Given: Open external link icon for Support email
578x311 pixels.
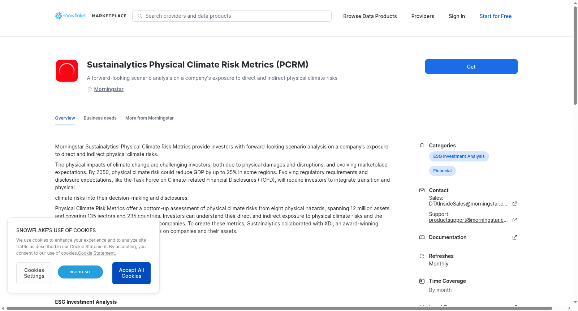Looking at the screenshot, I should pyautogui.click(x=515, y=220).
